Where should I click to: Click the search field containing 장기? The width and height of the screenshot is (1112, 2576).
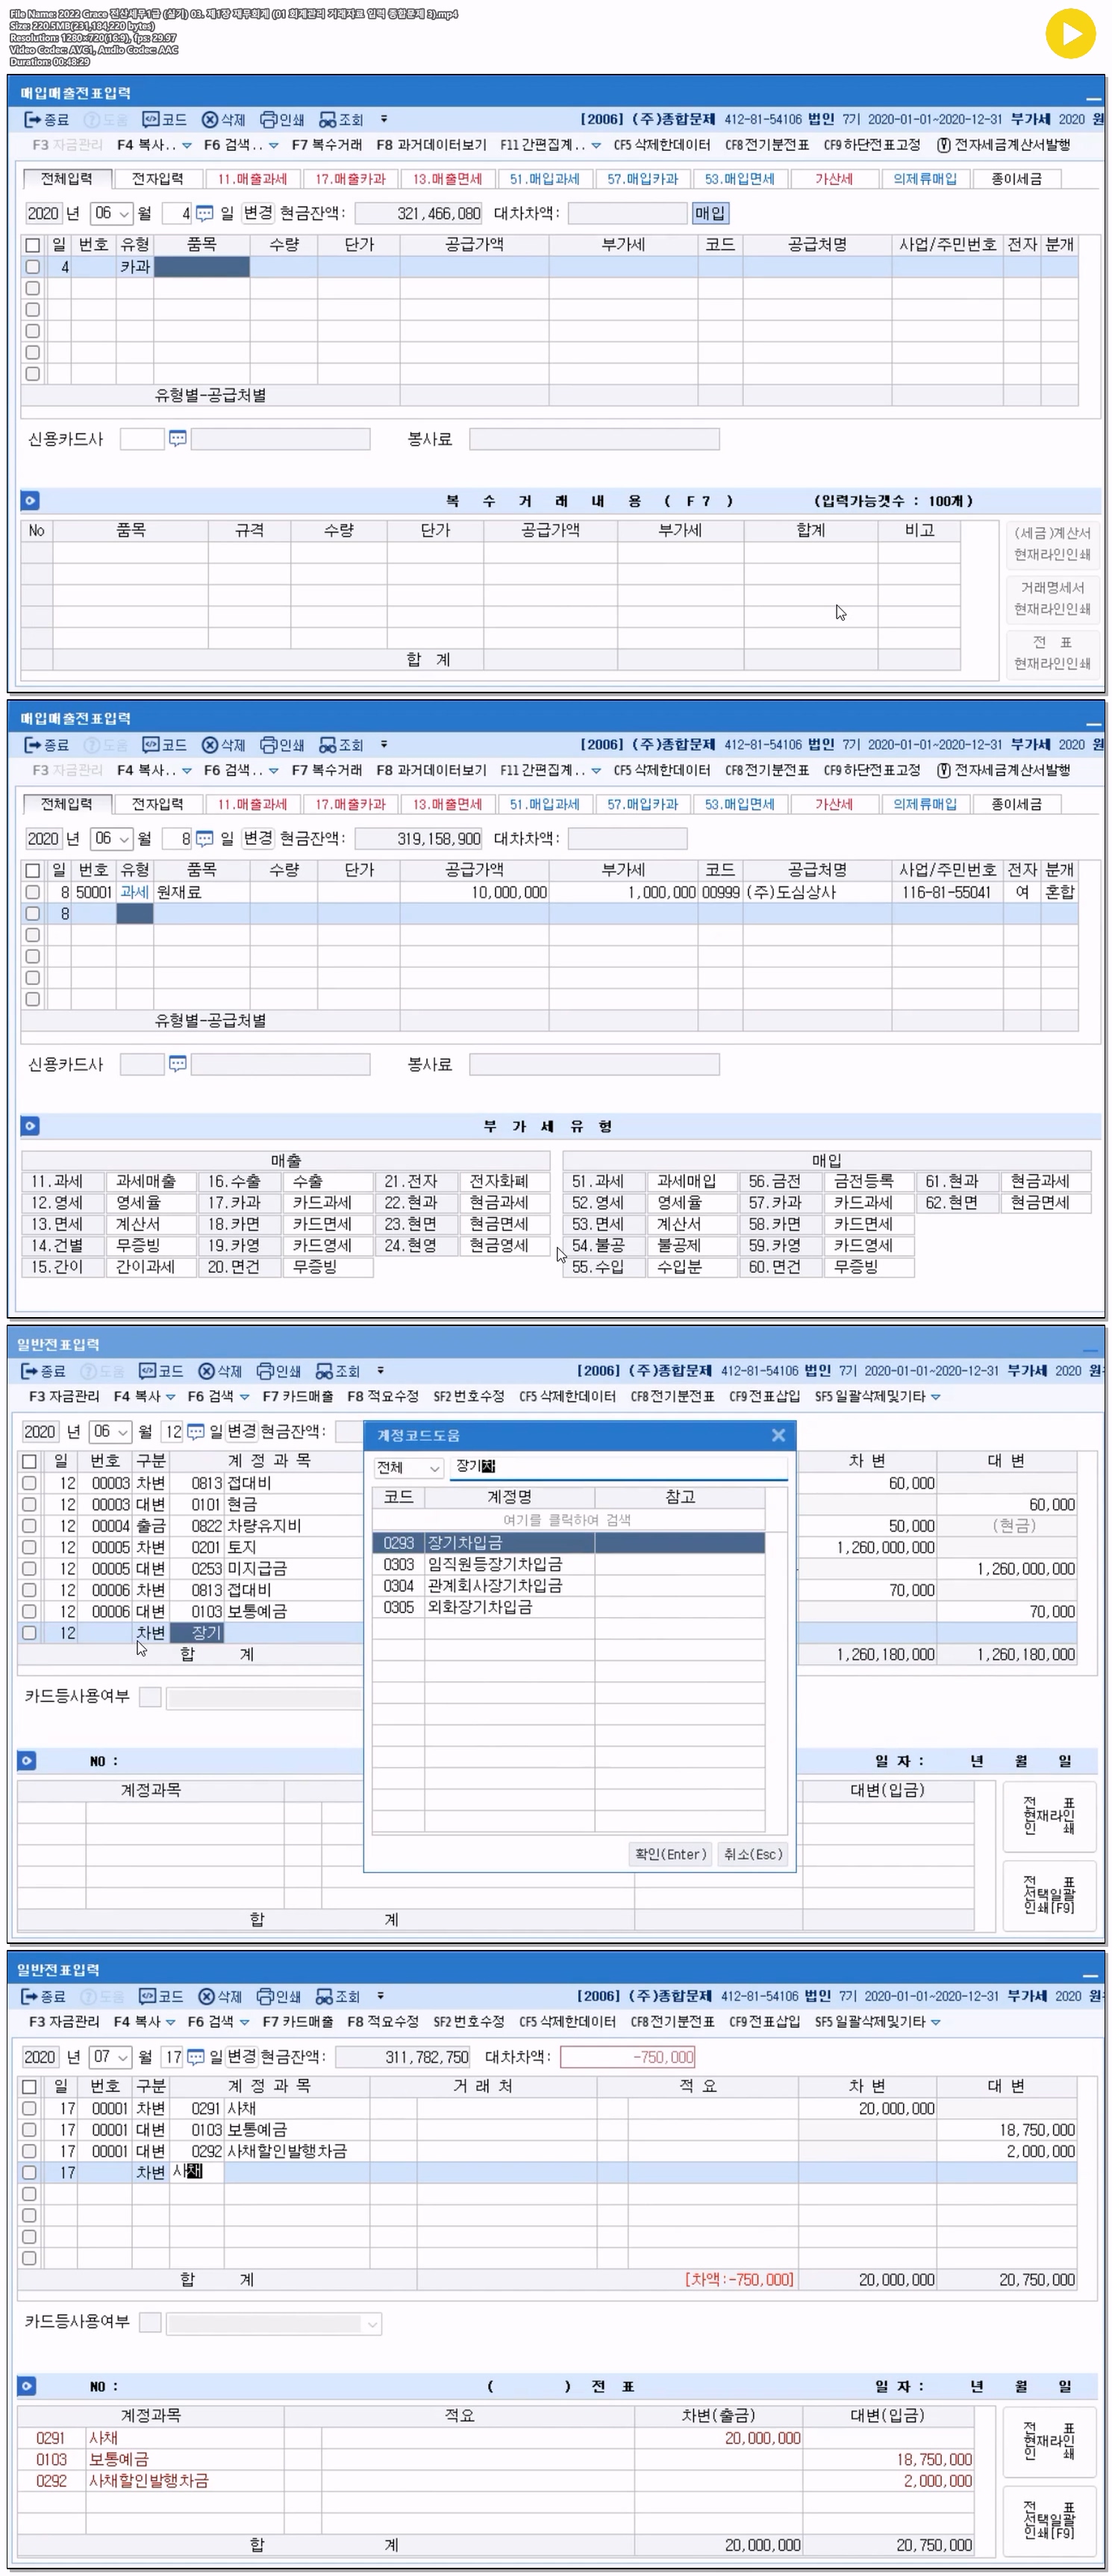(x=618, y=1467)
